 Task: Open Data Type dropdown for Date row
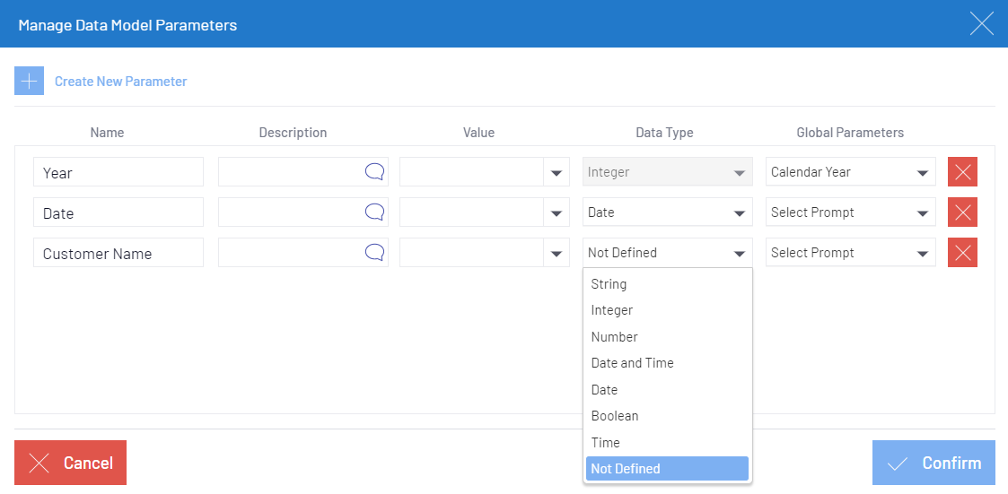(x=739, y=213)
